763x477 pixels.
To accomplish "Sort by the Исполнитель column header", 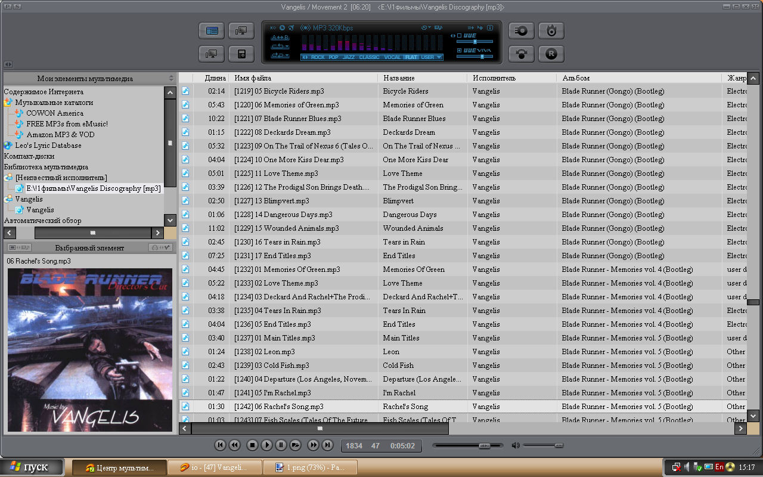I will tap(512, 78).
